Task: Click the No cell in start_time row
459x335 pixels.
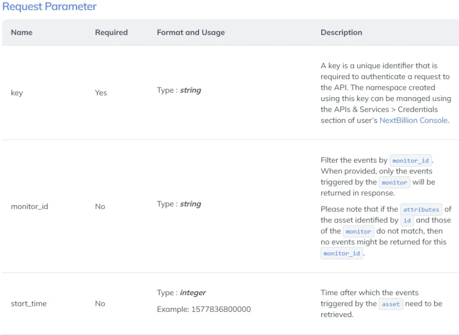Action: pyautogui.click(x=100, y=304)
